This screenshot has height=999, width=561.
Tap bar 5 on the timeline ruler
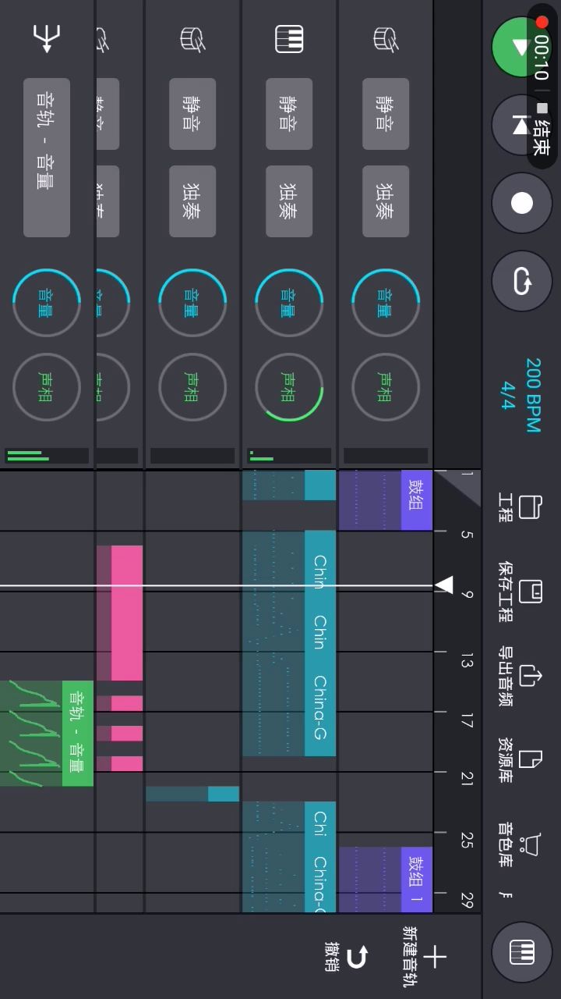(x=466, y=535)
